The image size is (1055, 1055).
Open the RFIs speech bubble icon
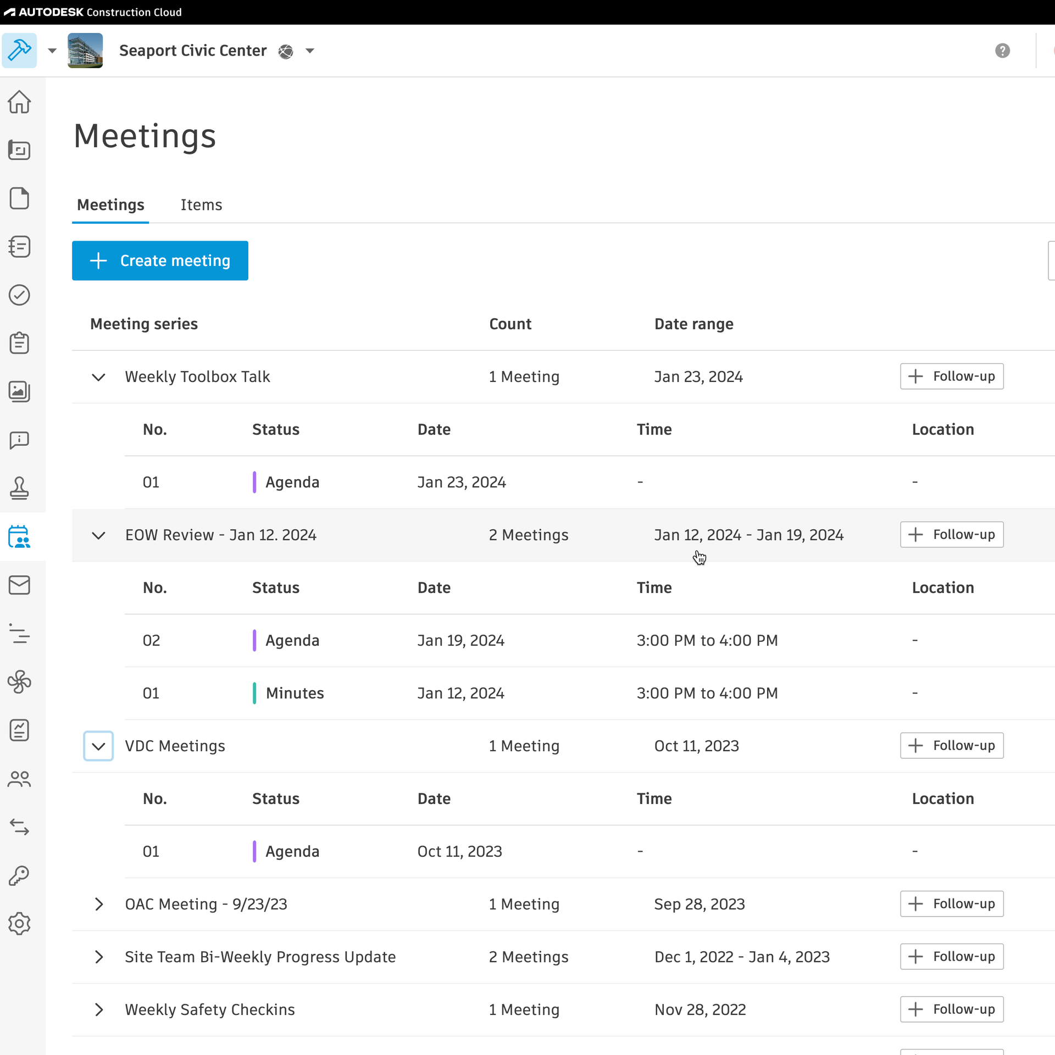click(x=19, y=440)
